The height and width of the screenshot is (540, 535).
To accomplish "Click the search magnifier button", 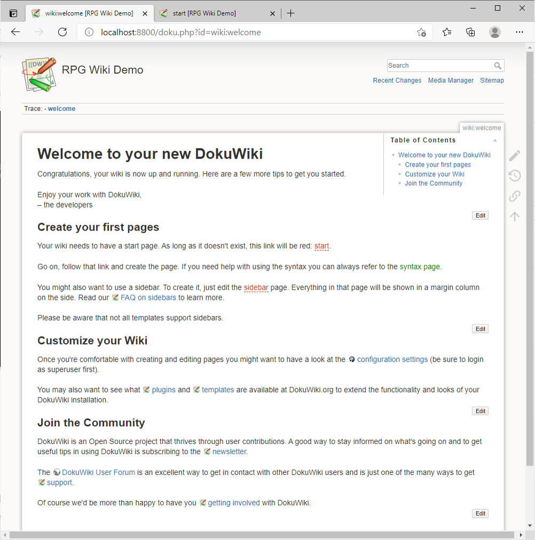I will coord(498,66).
